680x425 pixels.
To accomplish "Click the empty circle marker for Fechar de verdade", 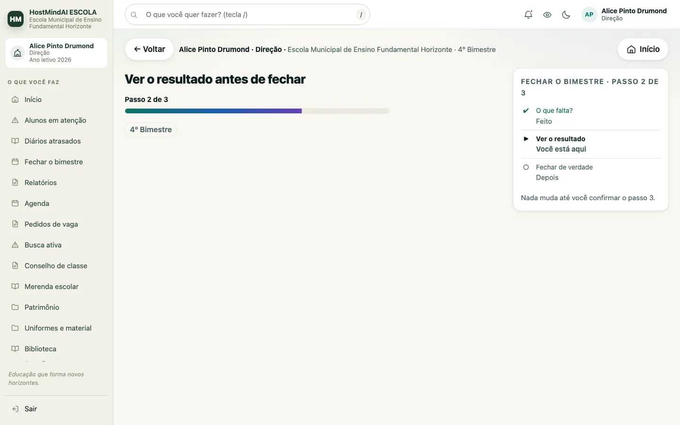I will [526, 167].
